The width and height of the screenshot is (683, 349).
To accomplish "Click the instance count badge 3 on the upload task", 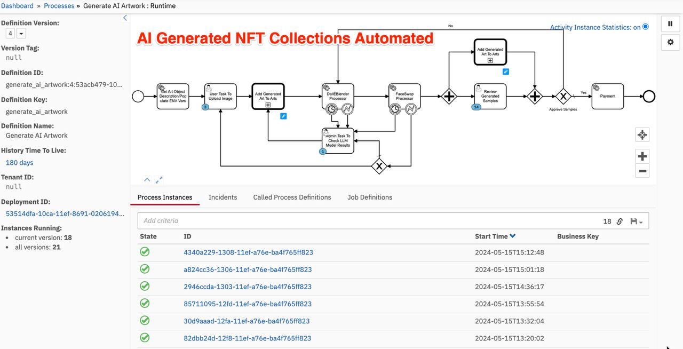I will click(x=205, y=107).
